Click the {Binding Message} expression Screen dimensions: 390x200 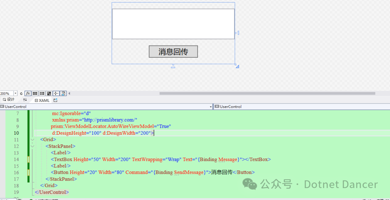[218, 159]
